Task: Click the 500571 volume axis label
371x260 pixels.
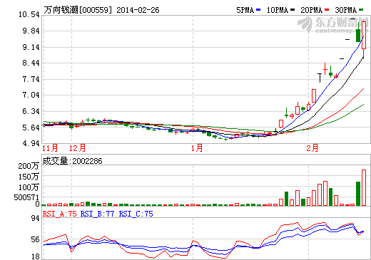Action: [26, 197]
